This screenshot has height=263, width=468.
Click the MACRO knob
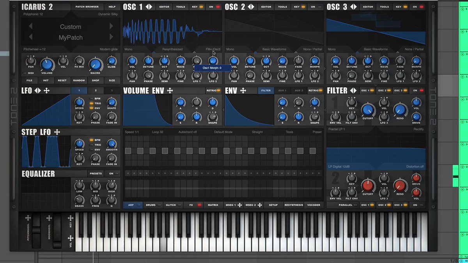coord(95,65)
